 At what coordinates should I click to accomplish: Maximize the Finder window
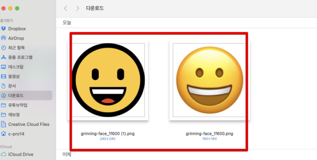click(17, 8)
